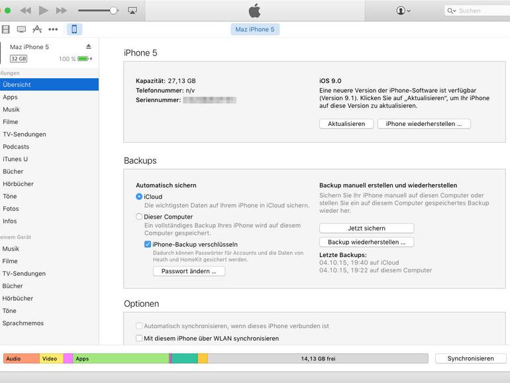Show more media types via ellipsis
510x383 pixels.
53,29
